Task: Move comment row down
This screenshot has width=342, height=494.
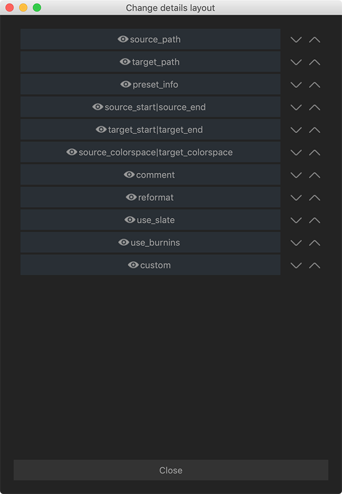Action: coord(296,175)
